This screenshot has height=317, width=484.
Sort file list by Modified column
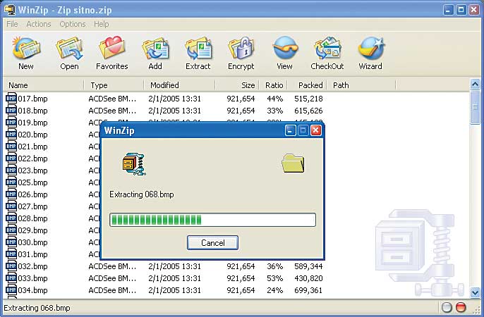(x=180, y=85)
